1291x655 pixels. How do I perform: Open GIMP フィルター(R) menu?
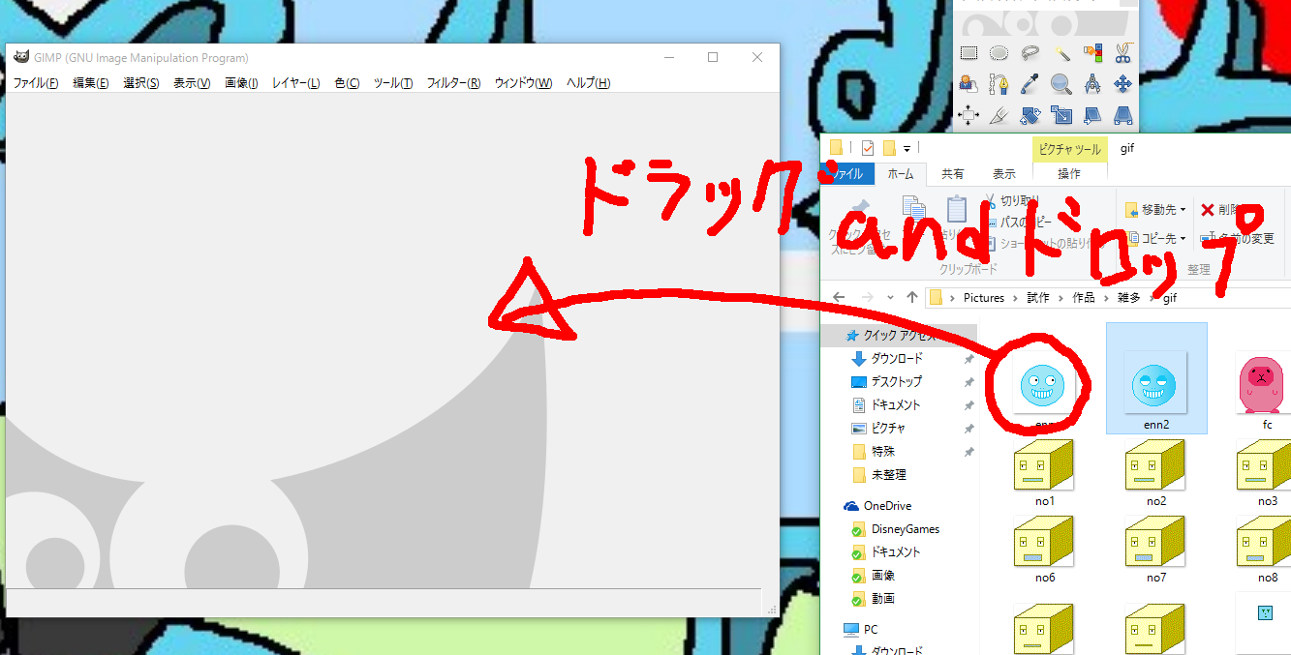coord(454,83)
